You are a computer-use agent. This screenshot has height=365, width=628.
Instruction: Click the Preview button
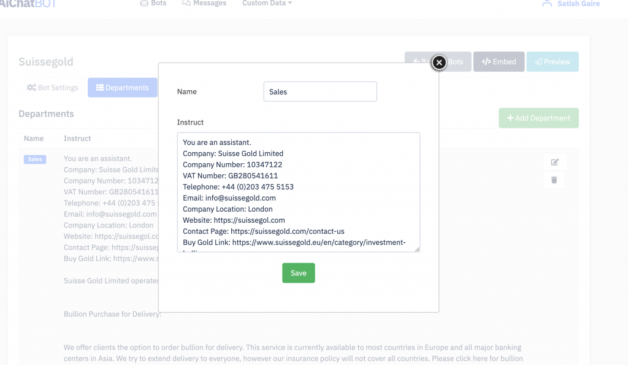(x=553, y=62)
